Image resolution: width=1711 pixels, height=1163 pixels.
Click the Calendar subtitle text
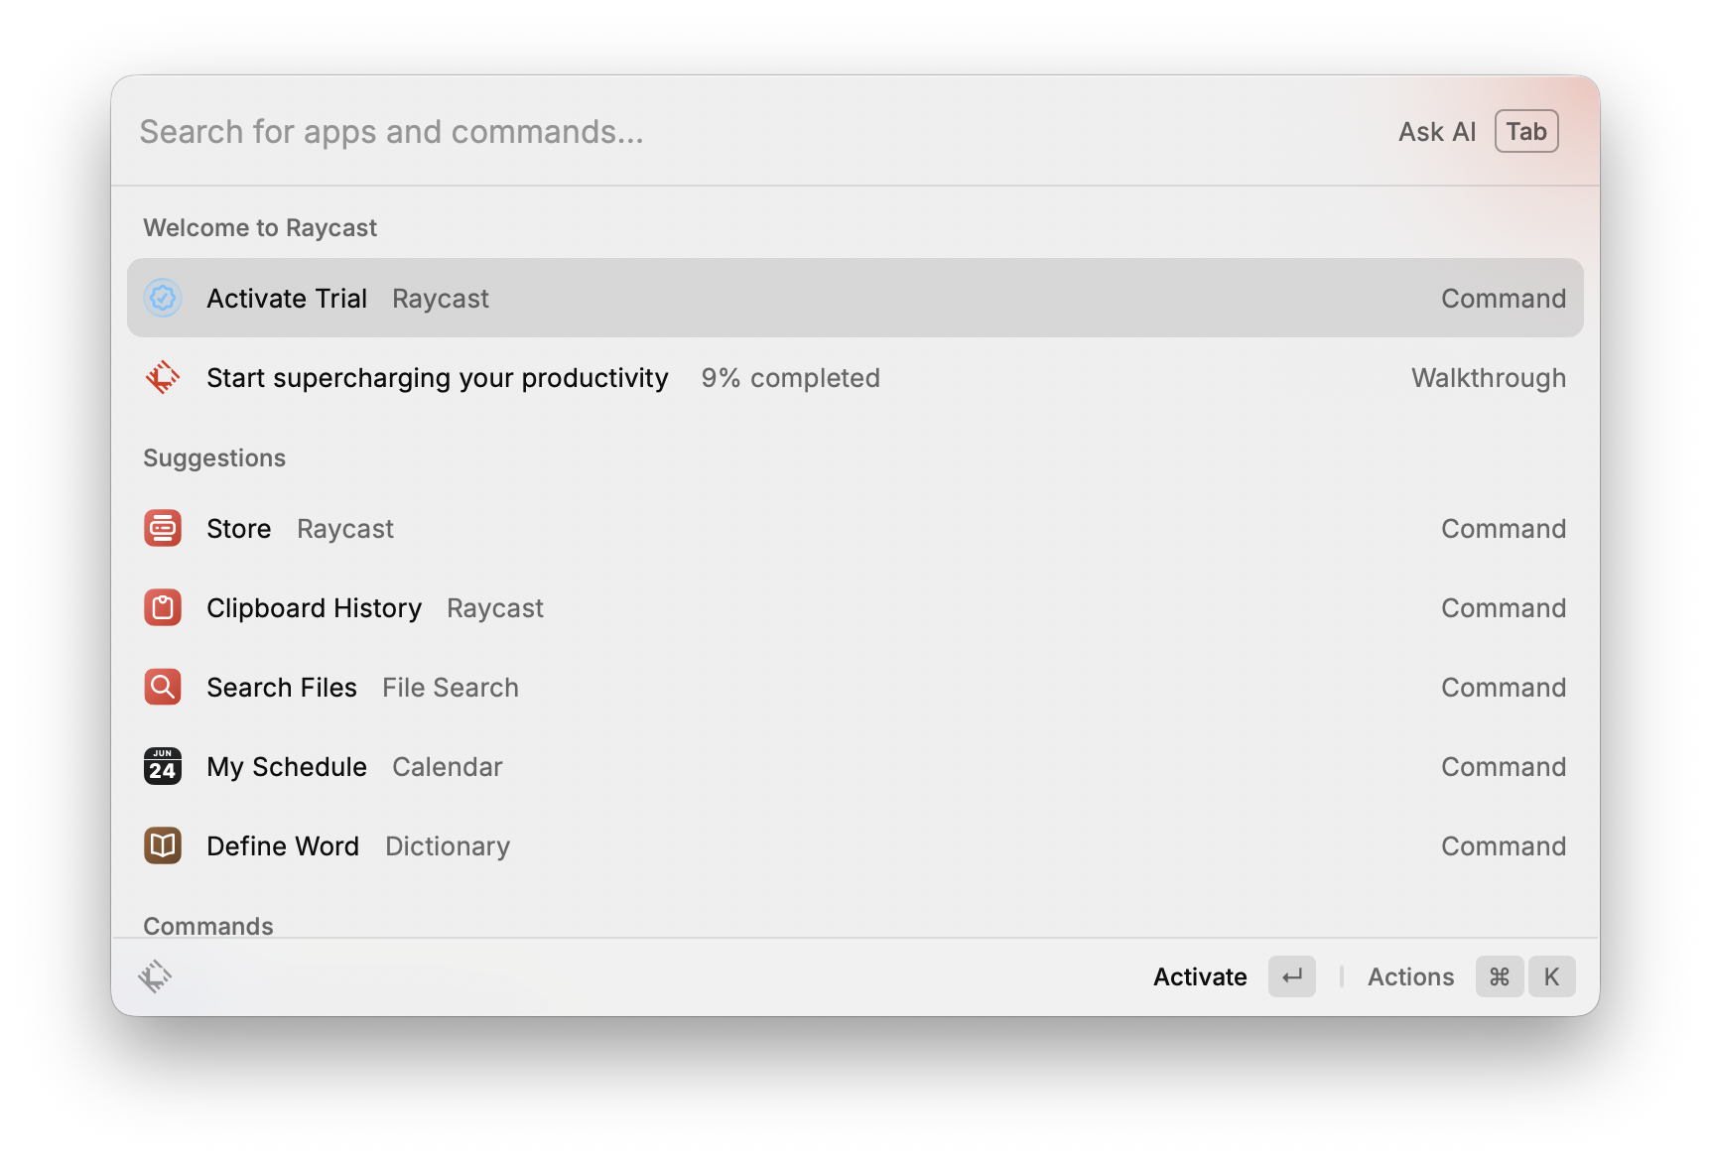[x=448, y=767]
